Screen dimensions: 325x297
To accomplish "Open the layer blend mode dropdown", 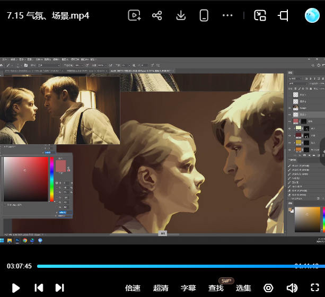I will coord(298,84).
